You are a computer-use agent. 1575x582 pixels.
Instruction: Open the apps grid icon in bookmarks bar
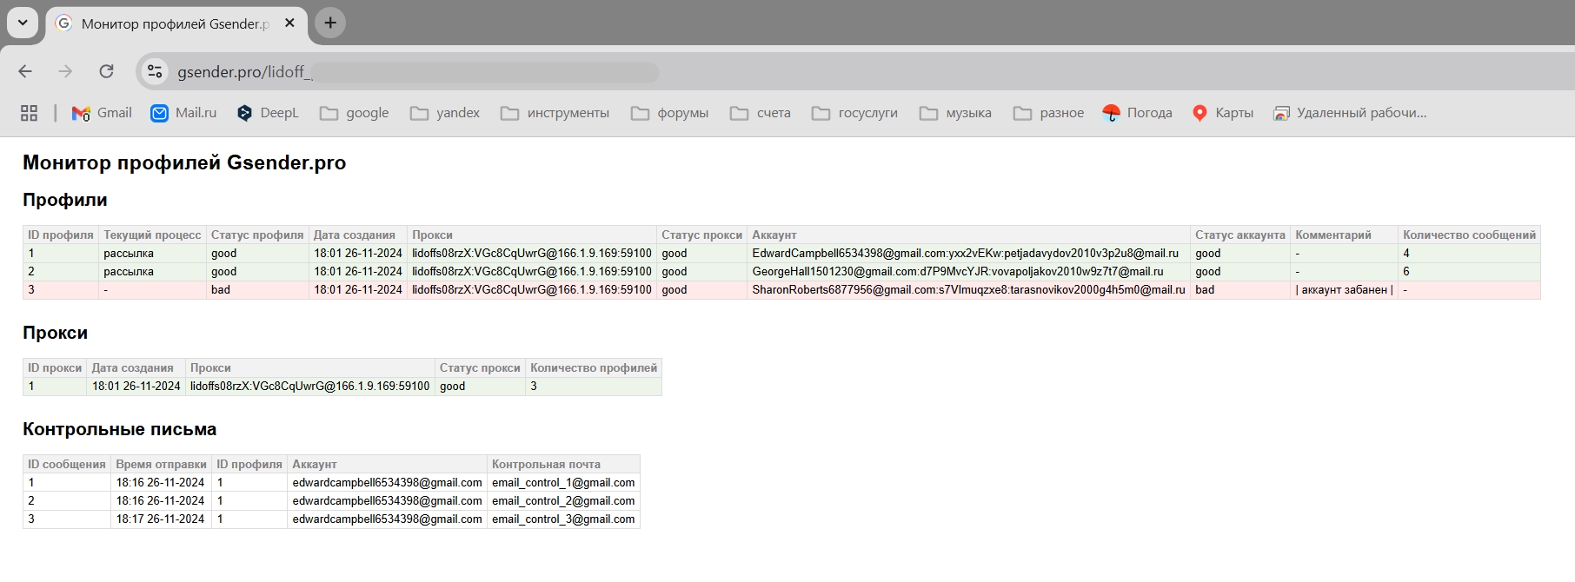pos(29,113)
